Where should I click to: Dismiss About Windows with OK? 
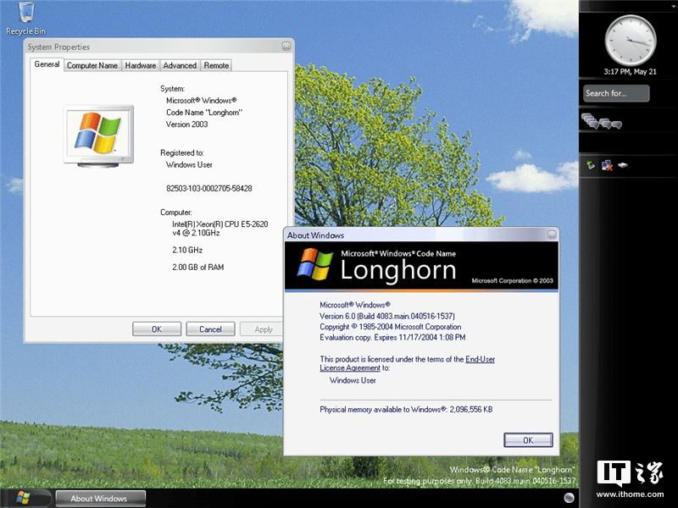coord(528,439)
